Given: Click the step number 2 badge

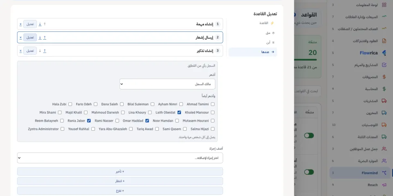Looking at the screenshot, I should point(217,38).
